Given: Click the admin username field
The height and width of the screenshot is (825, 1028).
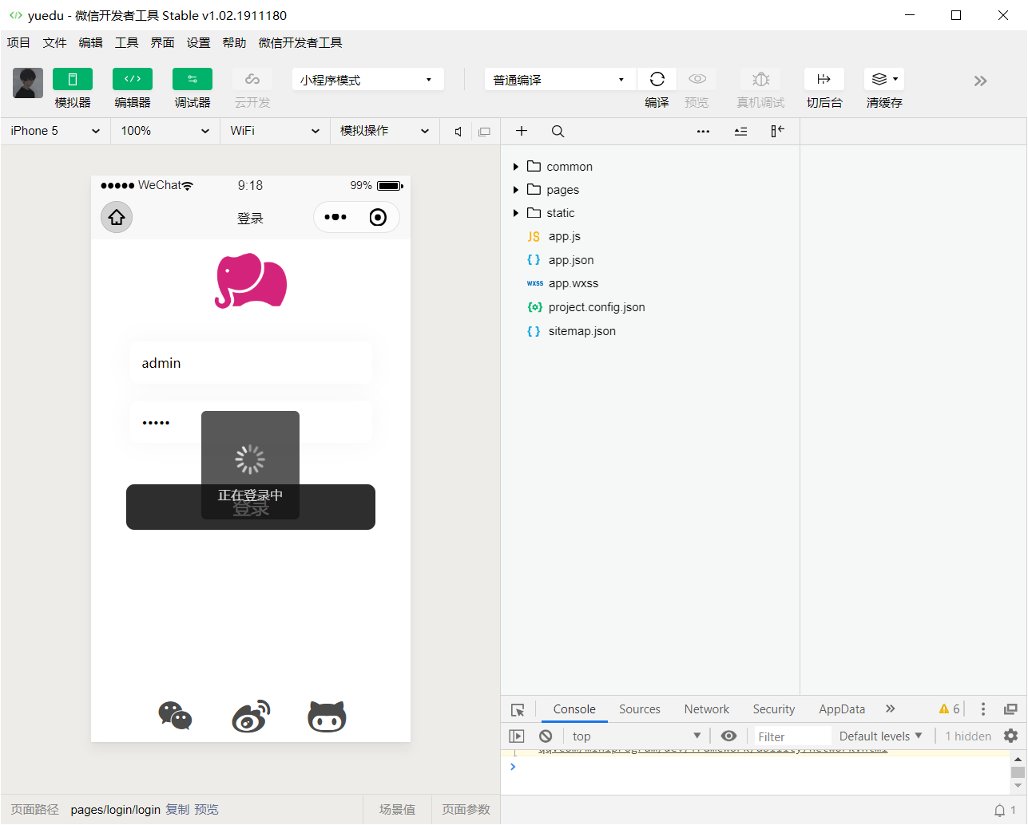Looking at the screenshot, I should pos(251,363).
